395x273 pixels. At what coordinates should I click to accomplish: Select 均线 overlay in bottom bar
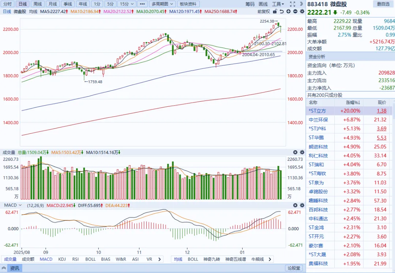178,259
